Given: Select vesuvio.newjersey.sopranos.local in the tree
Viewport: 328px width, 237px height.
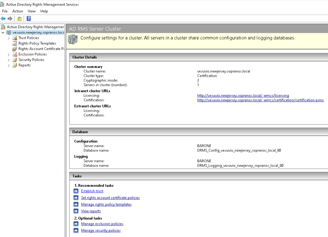Looking at the screenshot, I should pos(38,32).
